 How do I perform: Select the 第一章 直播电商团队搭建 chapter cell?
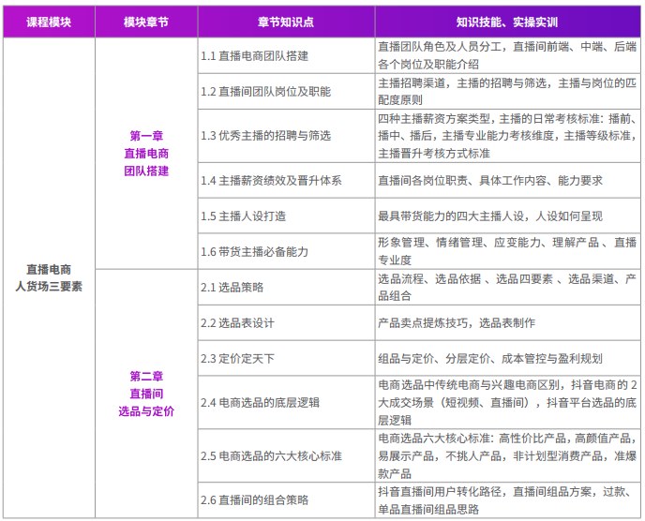pyautogui.click(x=146, y=154)
